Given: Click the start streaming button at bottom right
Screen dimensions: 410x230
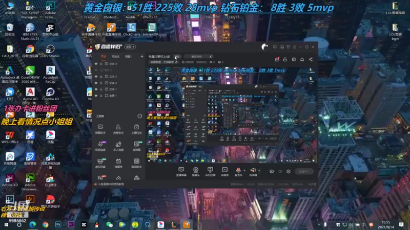Looking at the screenshot, I should tap(304, 171).
